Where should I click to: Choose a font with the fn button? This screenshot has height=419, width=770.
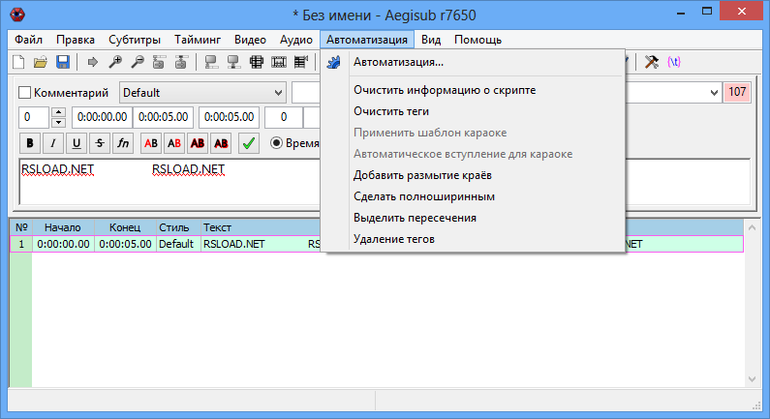tap(123, 143)
